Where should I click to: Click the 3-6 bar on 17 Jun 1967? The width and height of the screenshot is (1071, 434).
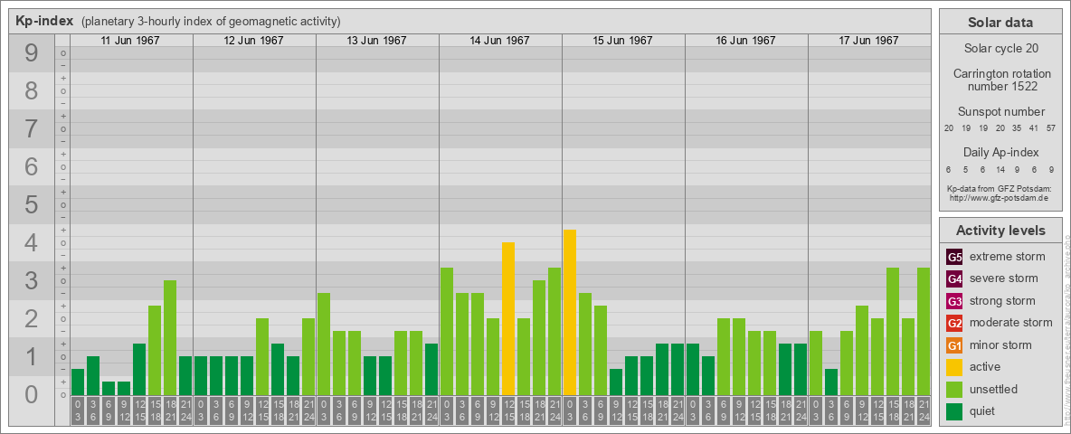[x=831, y=382]
